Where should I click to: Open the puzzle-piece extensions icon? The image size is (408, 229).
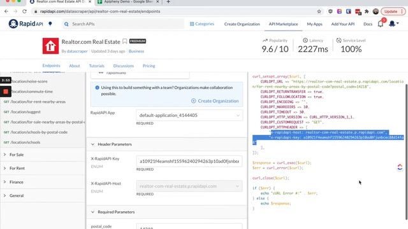(367, 11)
